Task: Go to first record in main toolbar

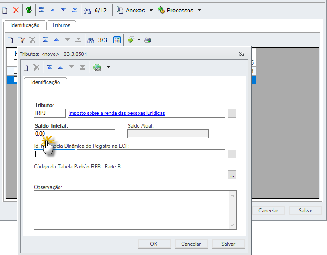Action: tap(42, 10)
